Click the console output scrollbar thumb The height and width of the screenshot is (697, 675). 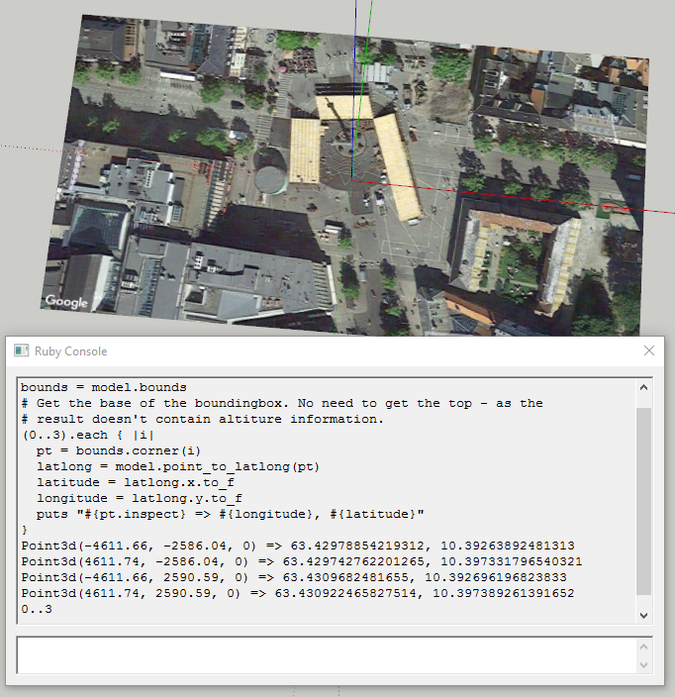[643, 501]
